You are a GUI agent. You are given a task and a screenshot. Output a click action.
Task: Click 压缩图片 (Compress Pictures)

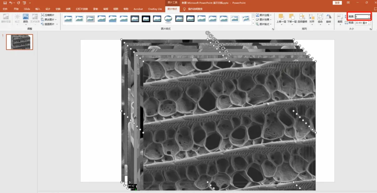tap(47, 15)
